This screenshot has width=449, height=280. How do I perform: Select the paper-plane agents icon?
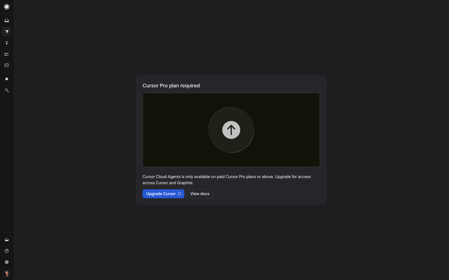[x=7, y=32]
